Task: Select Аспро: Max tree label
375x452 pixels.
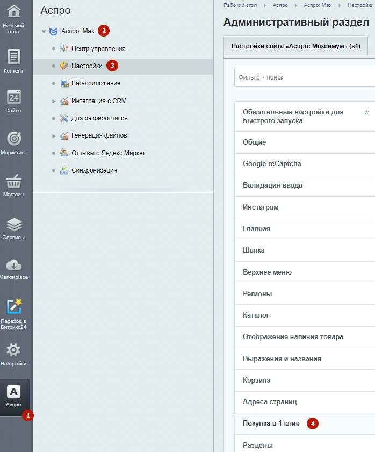Action: (78, 31)
